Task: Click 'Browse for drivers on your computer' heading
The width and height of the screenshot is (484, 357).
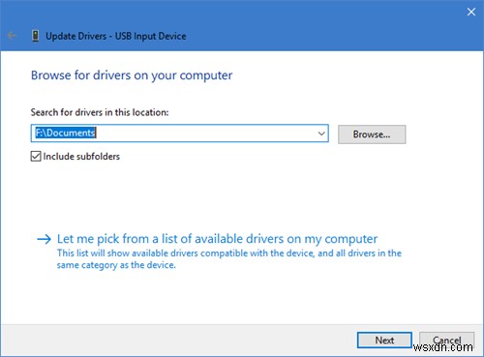Action: coord(132,75)
